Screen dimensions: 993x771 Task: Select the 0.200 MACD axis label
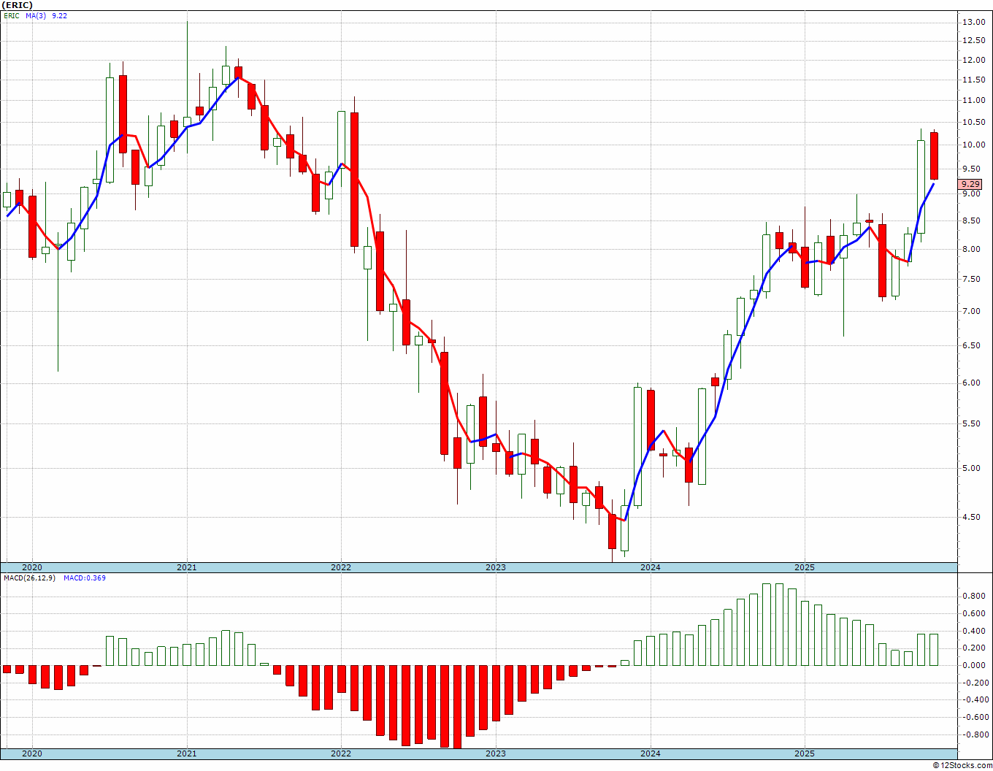click(x=974, y=648)
